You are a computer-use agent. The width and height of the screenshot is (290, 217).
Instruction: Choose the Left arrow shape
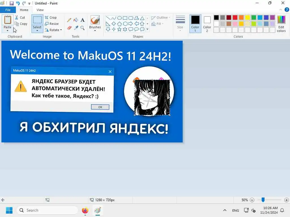137,24
